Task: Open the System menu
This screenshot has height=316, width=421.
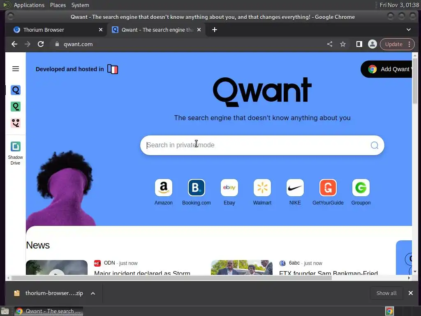Action: coord(80,5)
